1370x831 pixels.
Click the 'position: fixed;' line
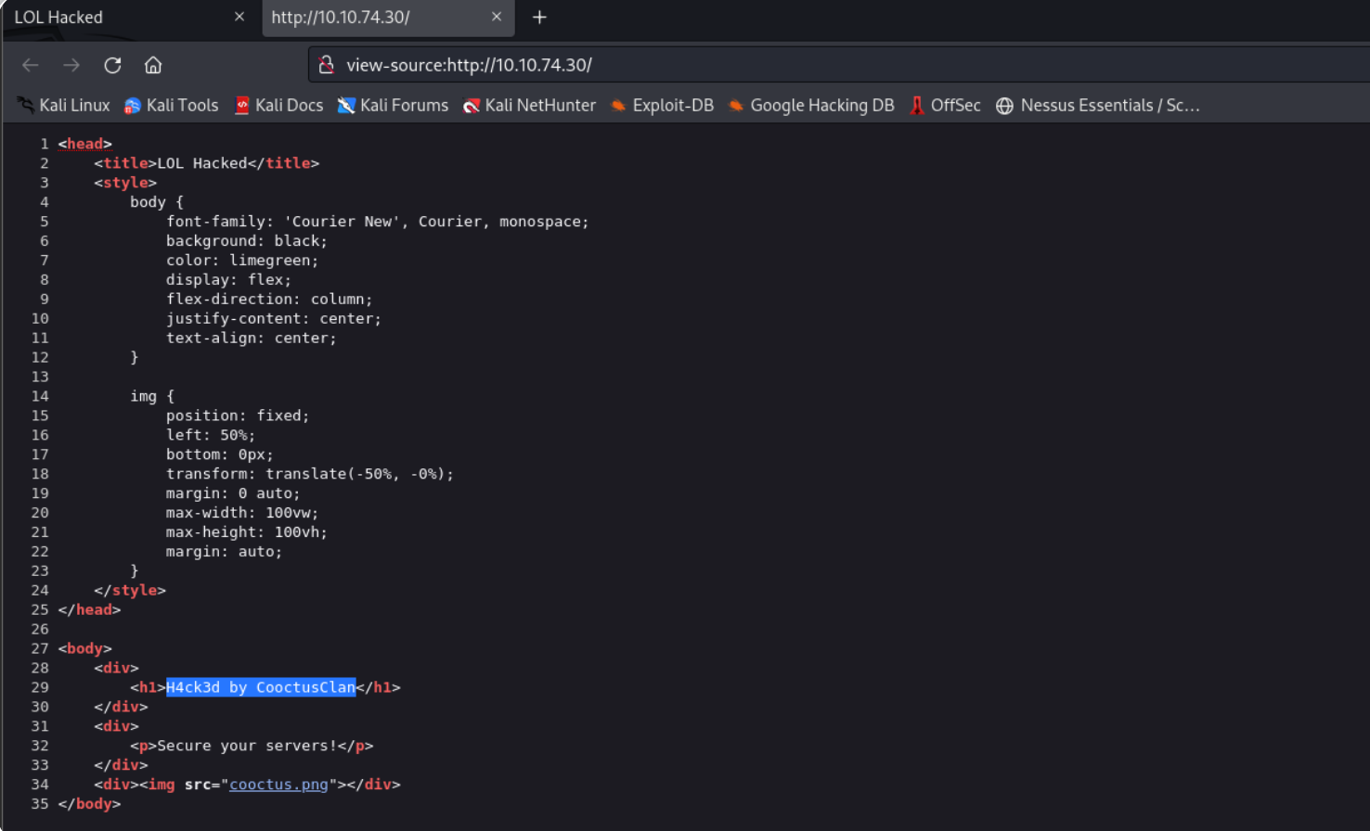[x=238, y=415]
